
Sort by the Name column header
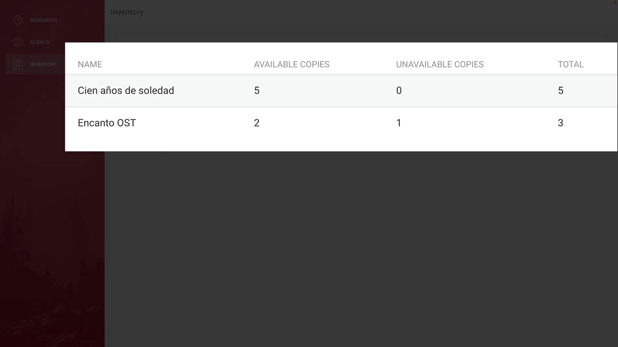coord(90,64)
